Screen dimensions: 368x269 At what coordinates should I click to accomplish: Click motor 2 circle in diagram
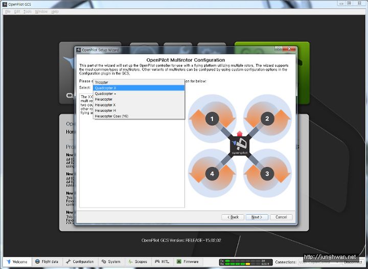pos(267,119)
